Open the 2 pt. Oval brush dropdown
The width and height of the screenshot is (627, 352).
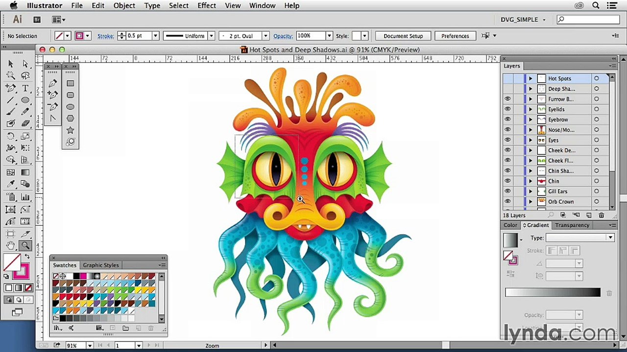click(265, 36)
